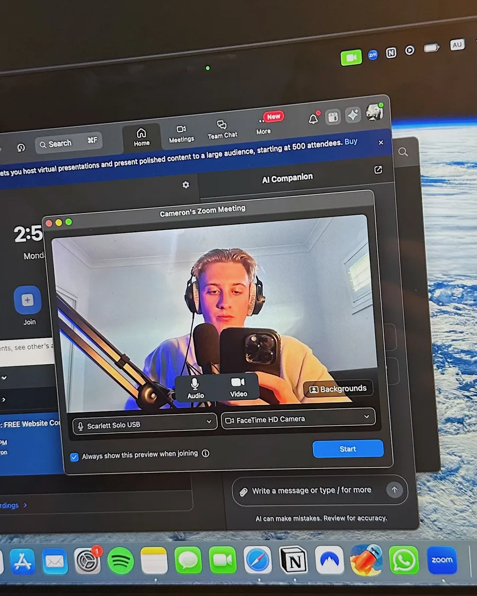Click the info icon beside preview checkbox

(x=206, y=453)
